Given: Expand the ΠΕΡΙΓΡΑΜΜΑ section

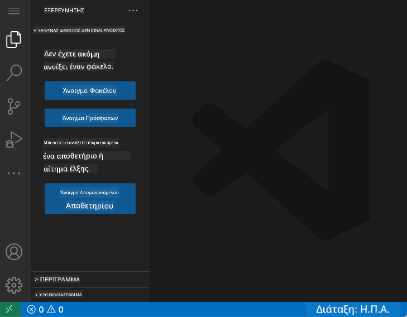Looking at the screenshot, I should coord(58,279).
